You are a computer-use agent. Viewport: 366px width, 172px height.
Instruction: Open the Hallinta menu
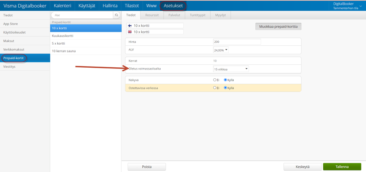pos(110,5)
